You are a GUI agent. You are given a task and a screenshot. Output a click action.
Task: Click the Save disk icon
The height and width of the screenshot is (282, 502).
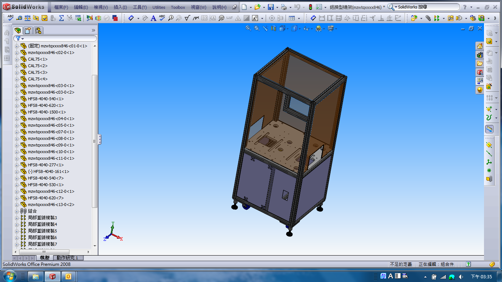[271, 7]
